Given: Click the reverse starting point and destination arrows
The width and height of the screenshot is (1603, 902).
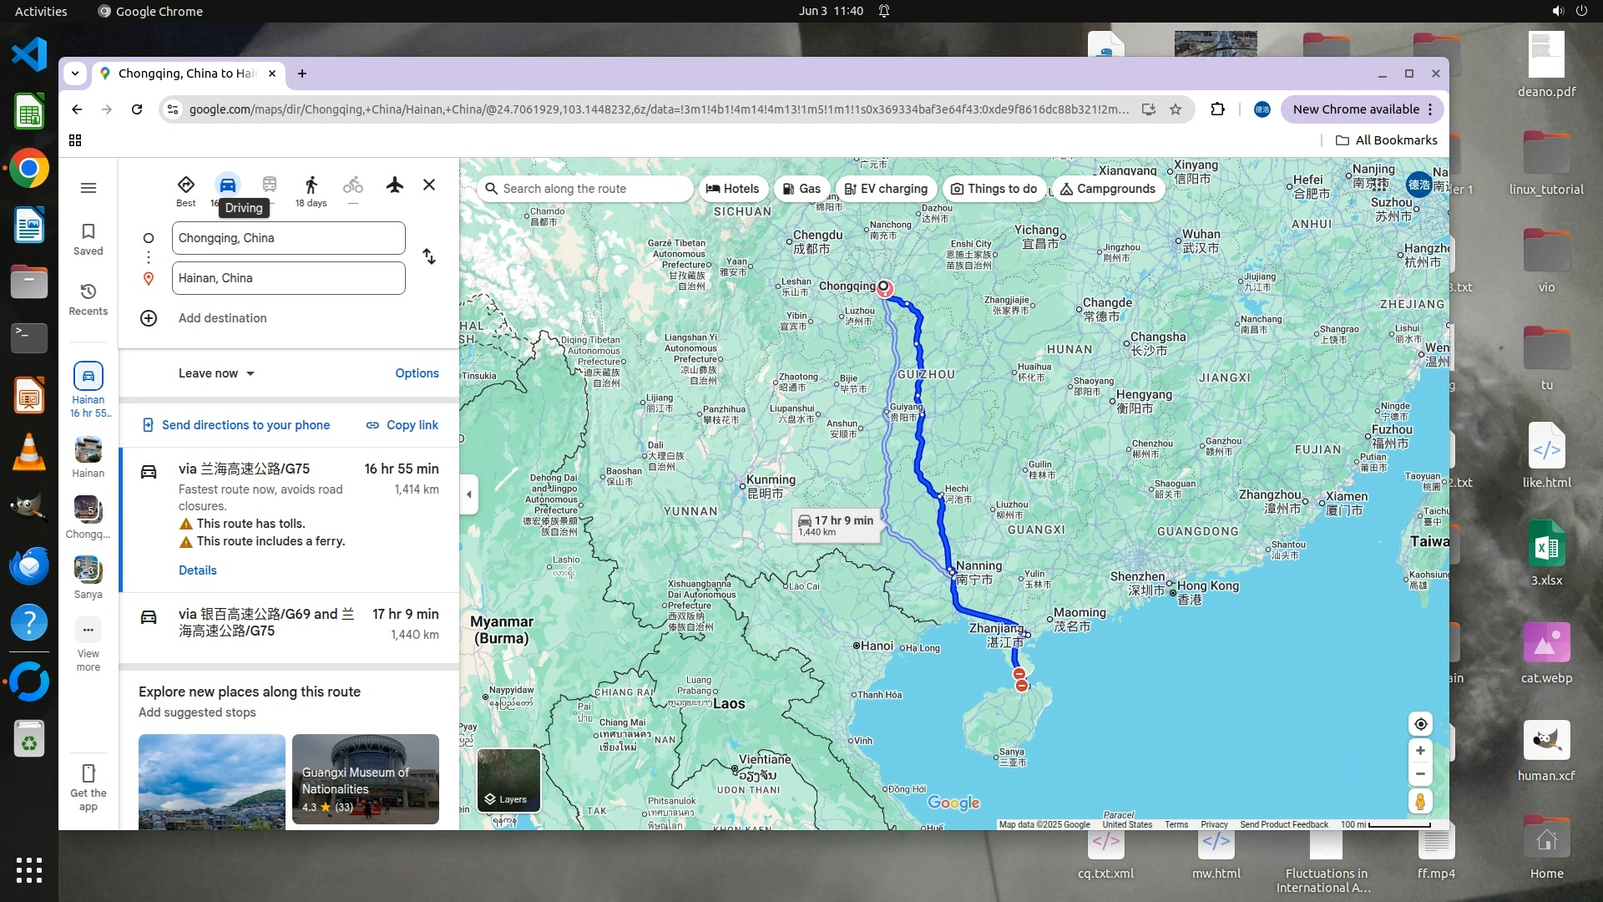Looking at the screenshot, I should click(429, 256).
